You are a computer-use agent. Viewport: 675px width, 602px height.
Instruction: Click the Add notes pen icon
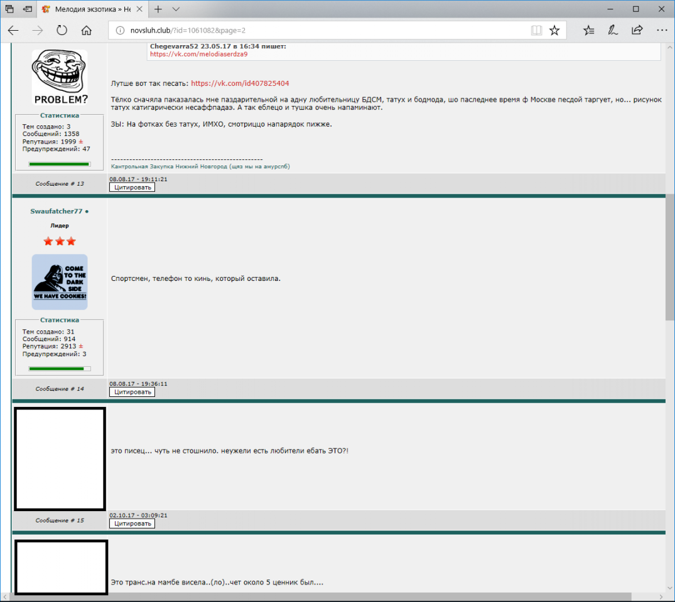pyautogui.click(x=613, y=30)
